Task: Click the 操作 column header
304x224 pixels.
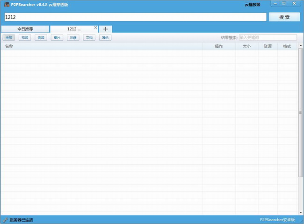Action: pyautogui.click(x=219, y=46)
